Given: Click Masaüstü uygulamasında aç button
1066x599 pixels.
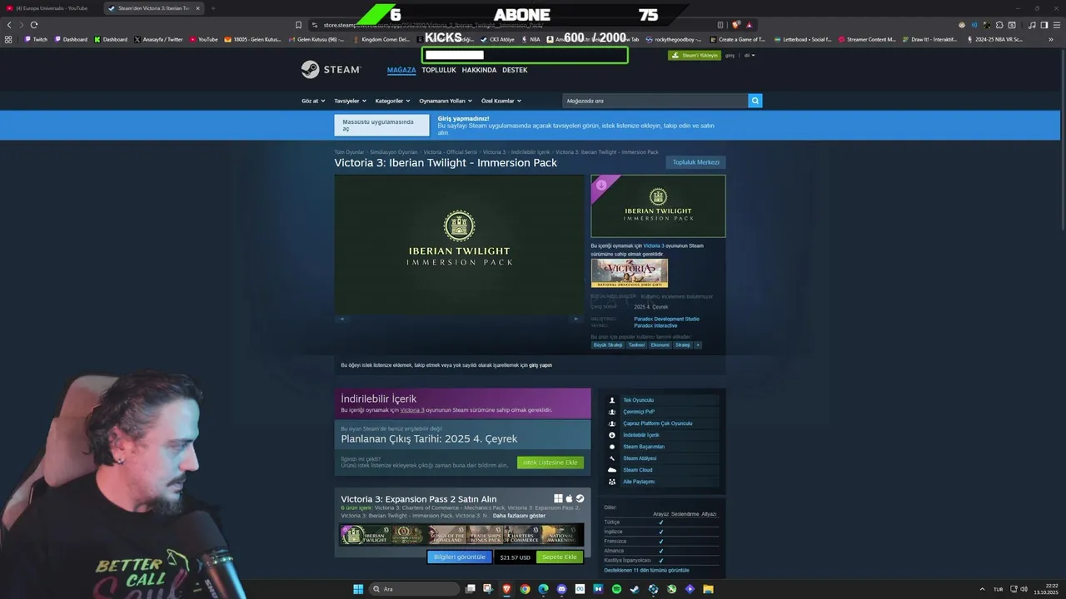Looking at the screenshot, I should (381, 126).
